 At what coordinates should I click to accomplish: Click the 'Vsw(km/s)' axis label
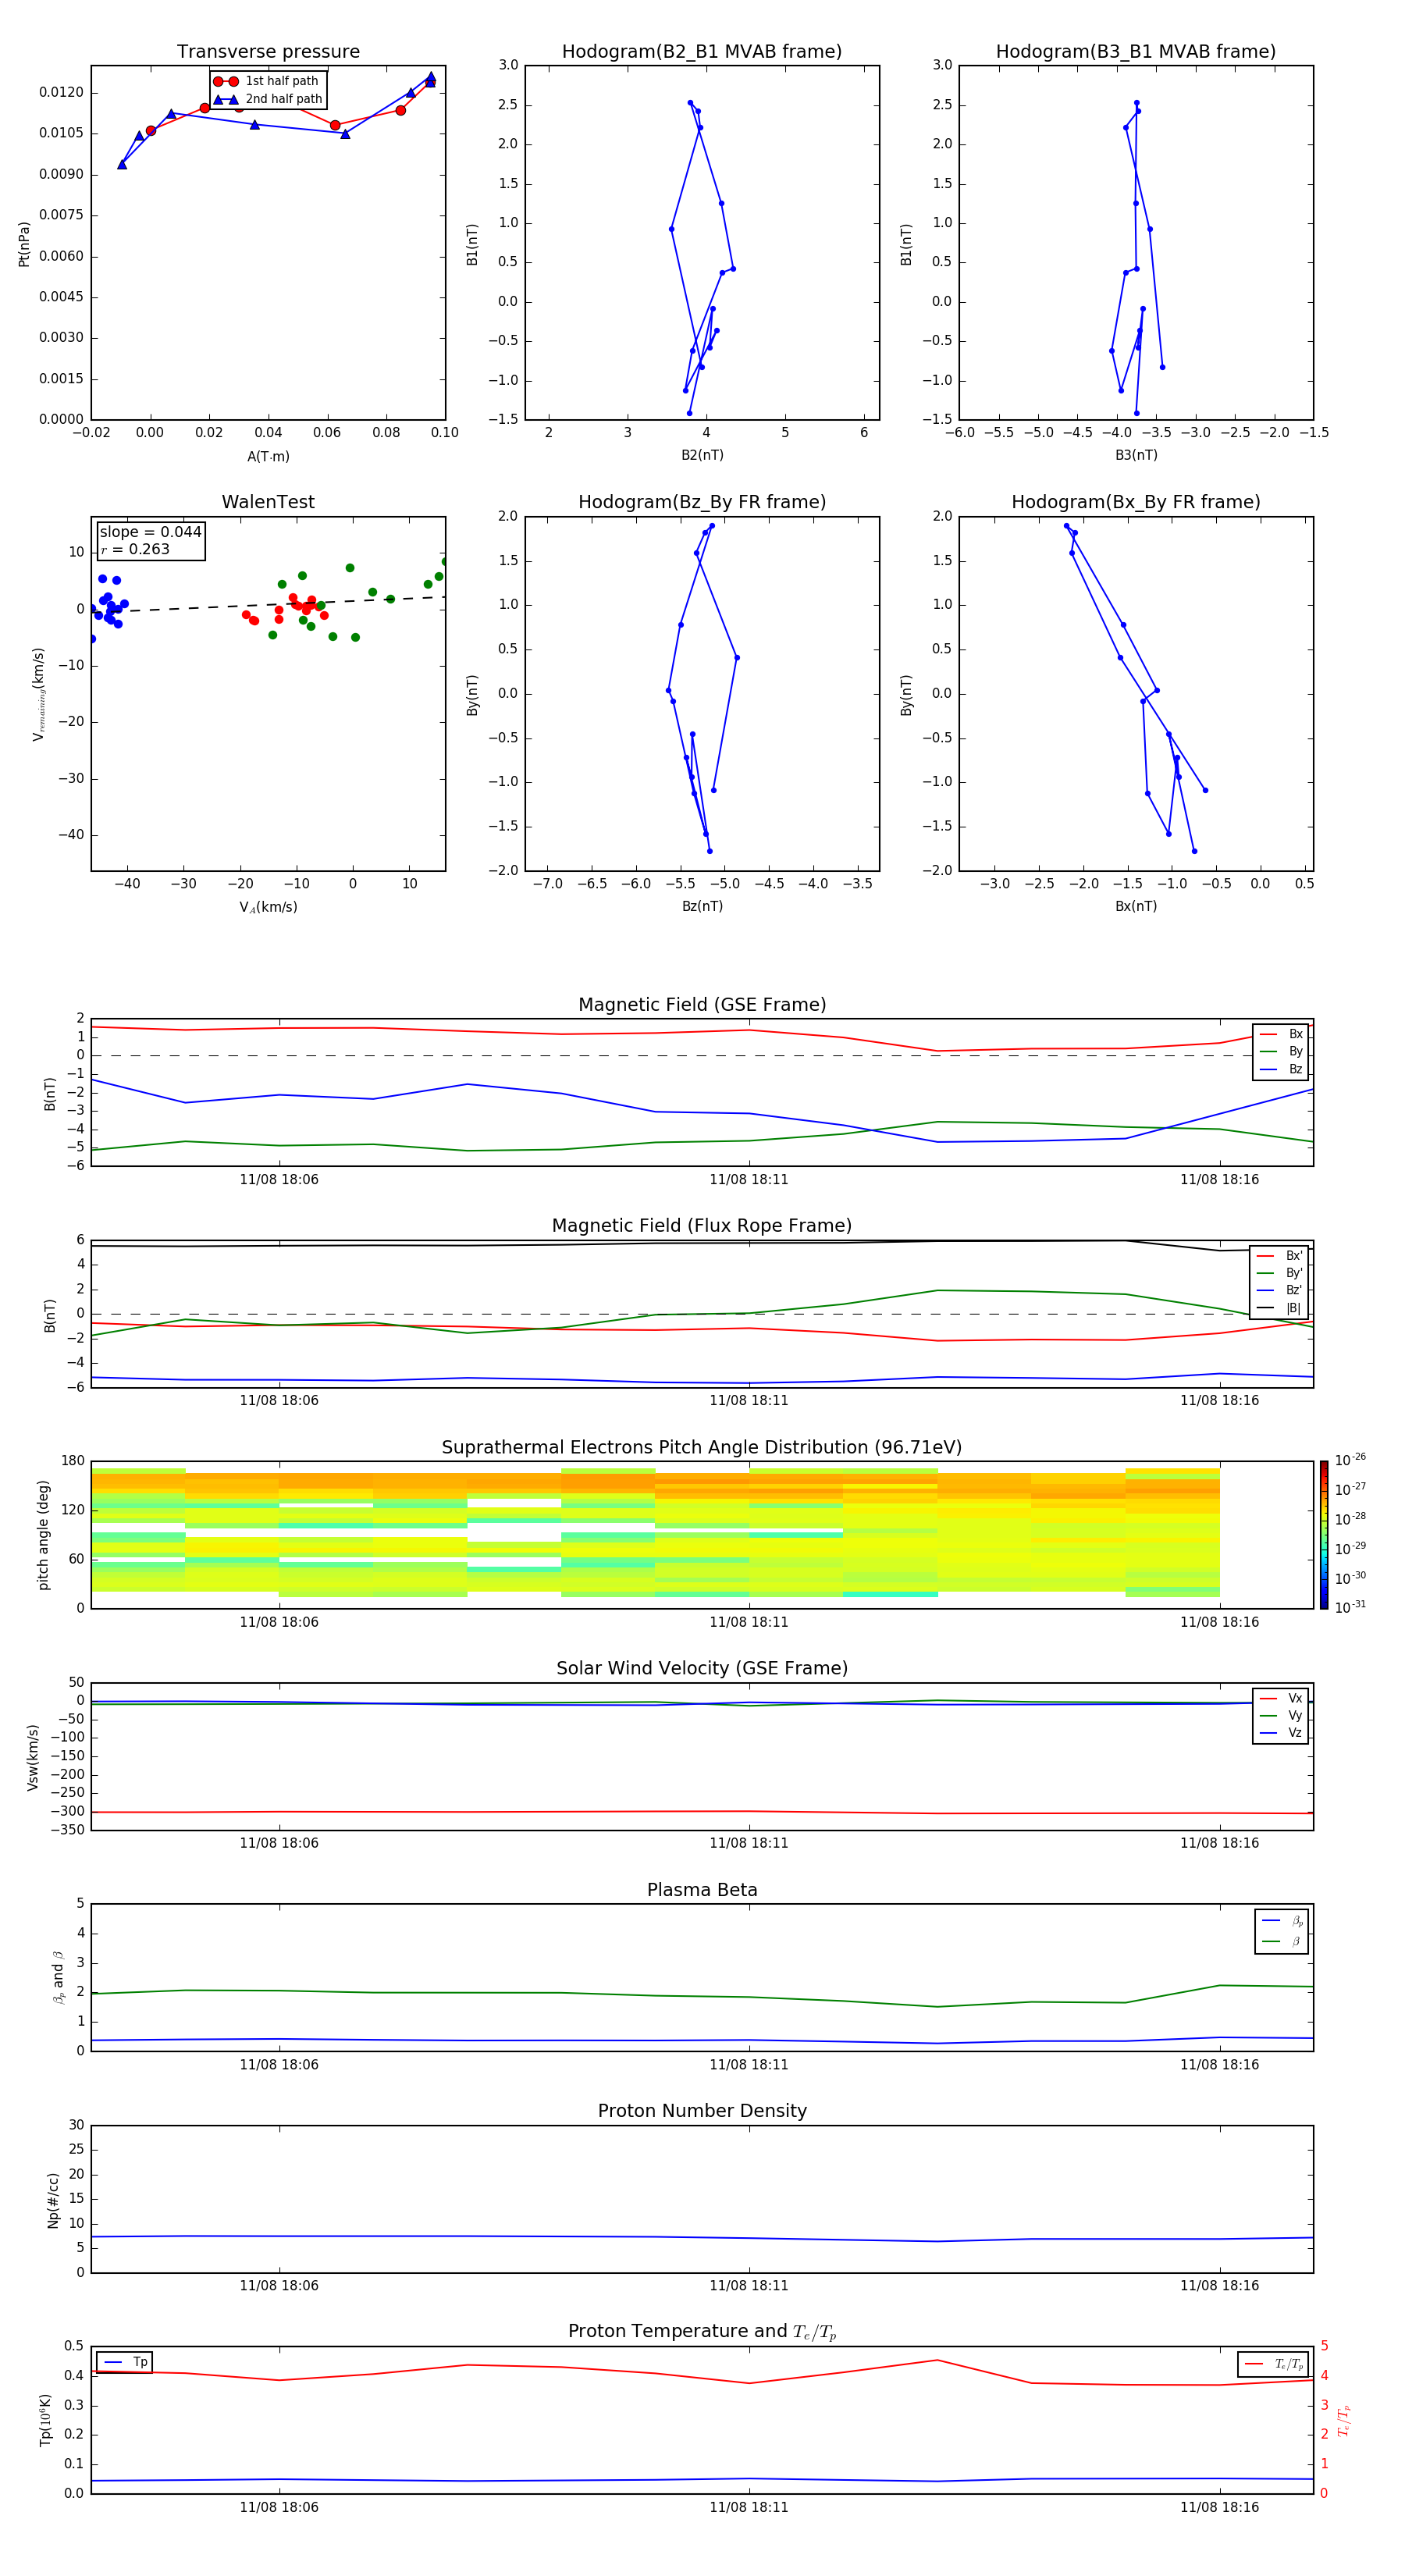pyautogui.click(x=33, y=1757)
